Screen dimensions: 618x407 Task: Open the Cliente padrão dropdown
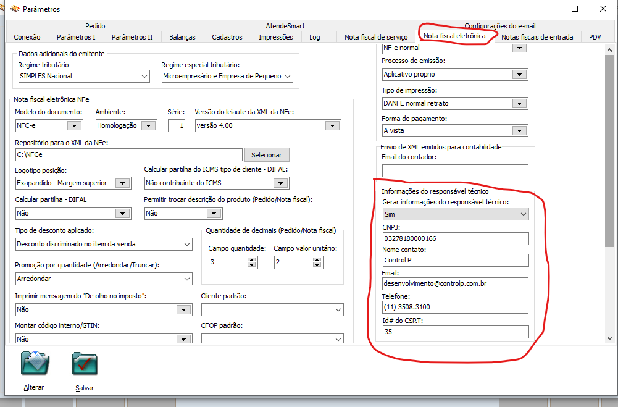(x=338, y=309)
